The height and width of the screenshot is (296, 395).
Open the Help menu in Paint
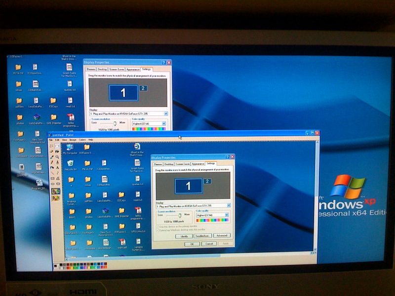tap(91, 140)
